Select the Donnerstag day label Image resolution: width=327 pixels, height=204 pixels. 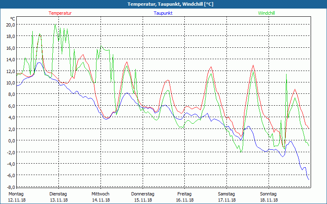tap(143, 194)
